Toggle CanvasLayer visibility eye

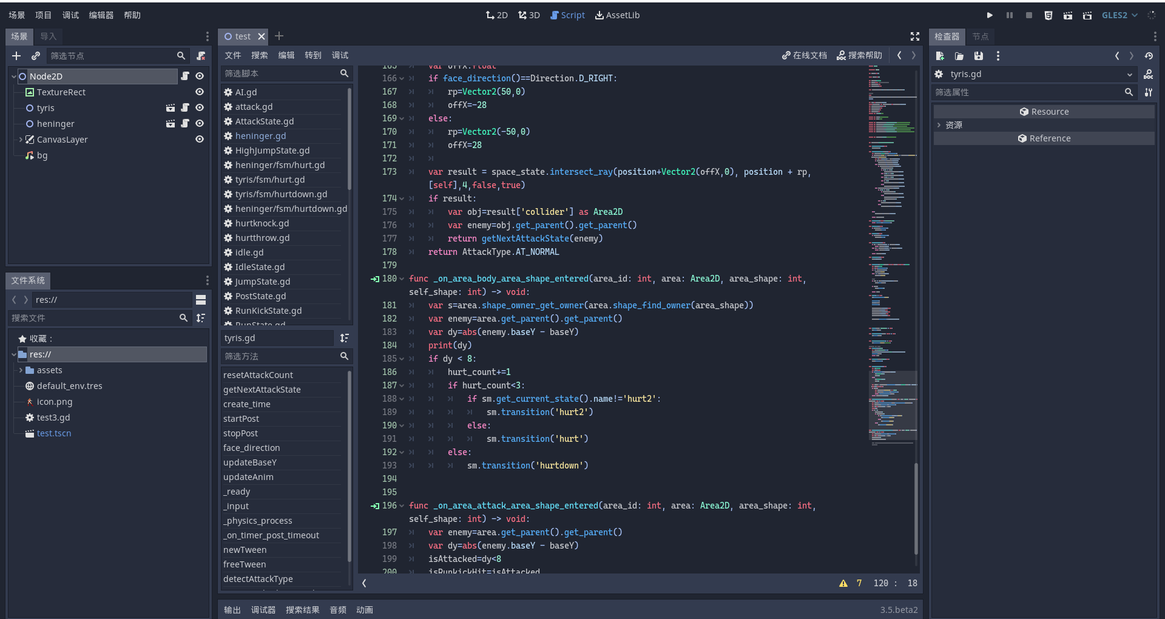pos(199,140)
